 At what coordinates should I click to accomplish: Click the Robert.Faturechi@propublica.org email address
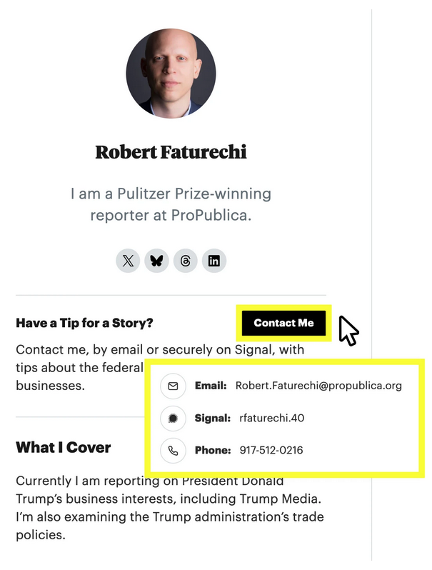point(318,386)
